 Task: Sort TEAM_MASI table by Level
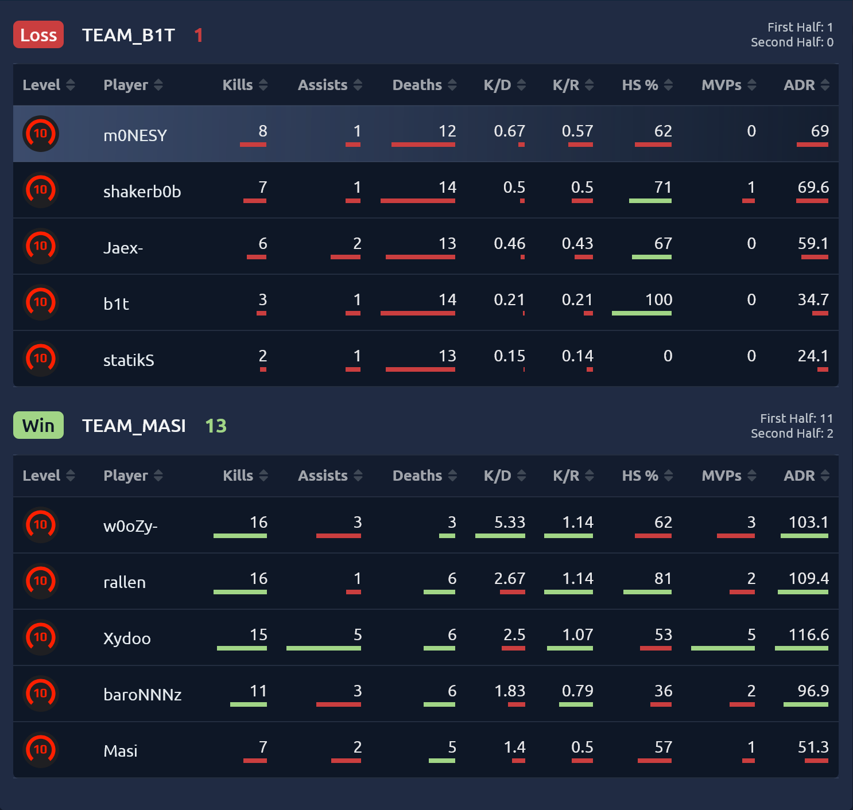click(x=49, y=476)
